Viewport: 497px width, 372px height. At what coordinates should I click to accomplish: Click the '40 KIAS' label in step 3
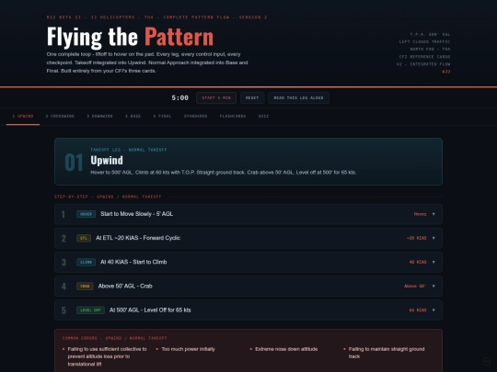pos(418,262)
